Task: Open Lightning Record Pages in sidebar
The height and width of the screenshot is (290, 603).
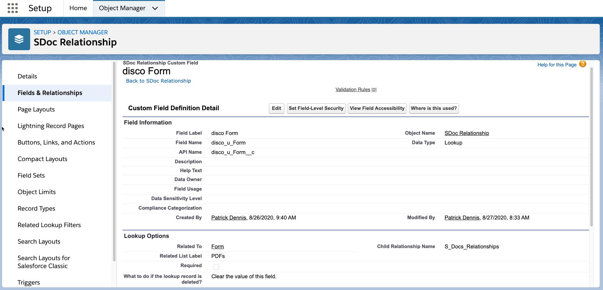Action: click(x=57, y=126)
